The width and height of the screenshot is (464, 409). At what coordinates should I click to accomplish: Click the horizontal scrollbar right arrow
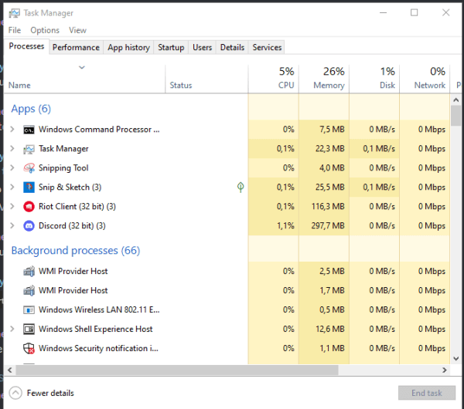click(x=445, y=370)
